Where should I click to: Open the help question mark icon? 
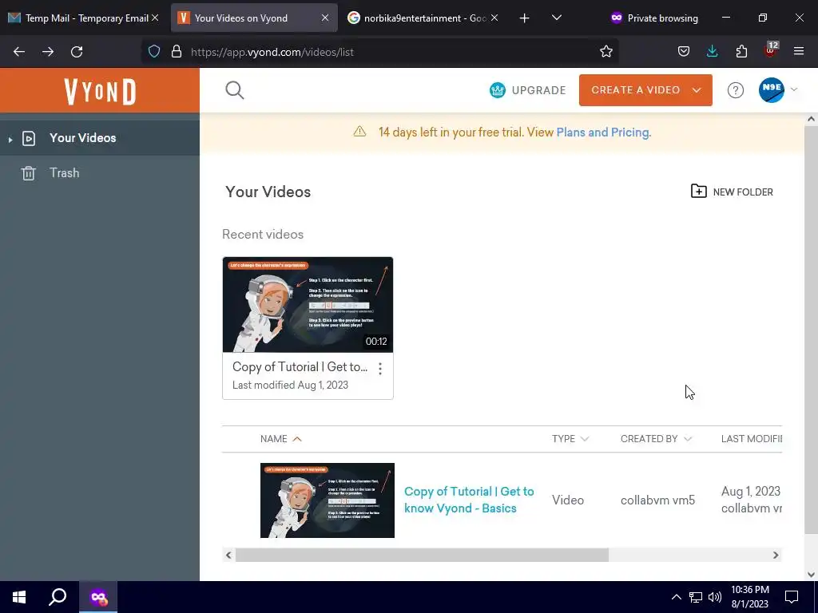[736, 90]
